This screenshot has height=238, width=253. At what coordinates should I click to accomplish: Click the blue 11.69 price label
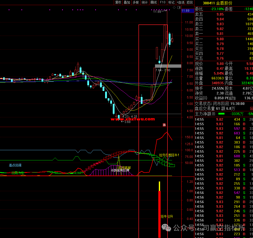click(x=185, y=11)
